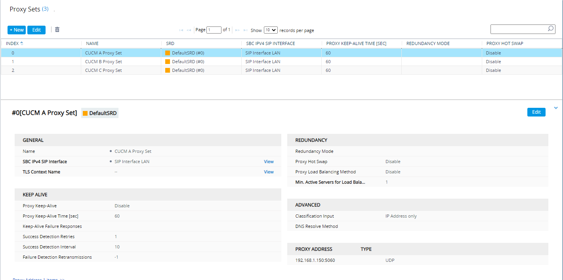Select the CUCM C Proxy Set row
This screenshot has height=280, width=563.
click(x=281, y=70)
